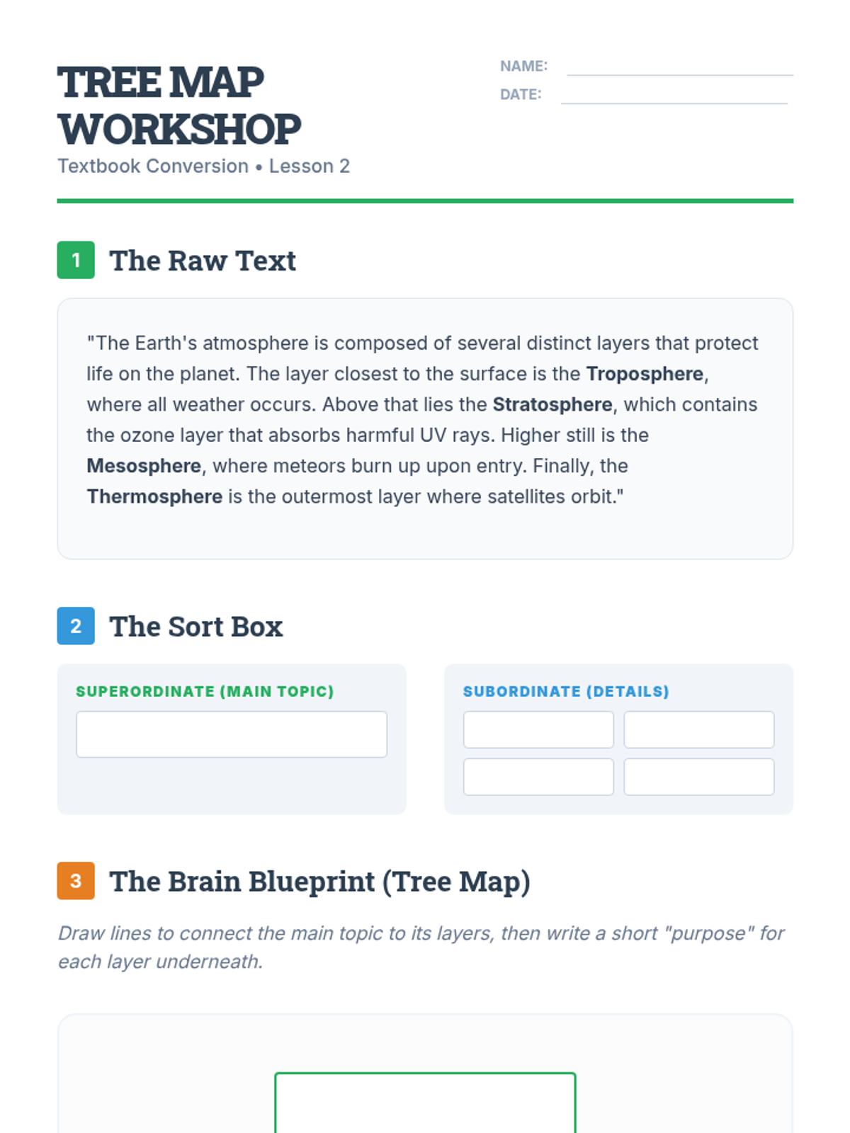Screen dimensions: 850x1133
Task: Click the top-right Subordinate details box
Action: point(698,729)
